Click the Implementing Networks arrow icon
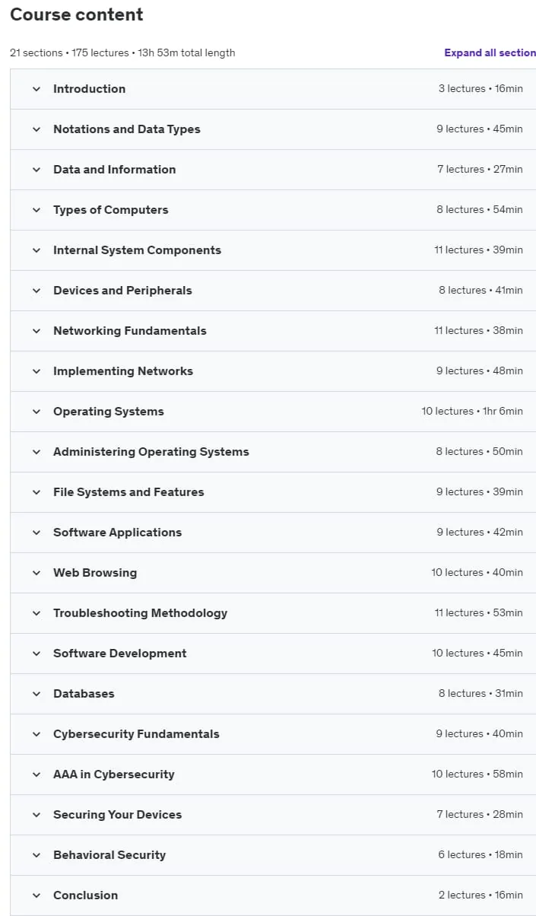 [x=36, y=371]
